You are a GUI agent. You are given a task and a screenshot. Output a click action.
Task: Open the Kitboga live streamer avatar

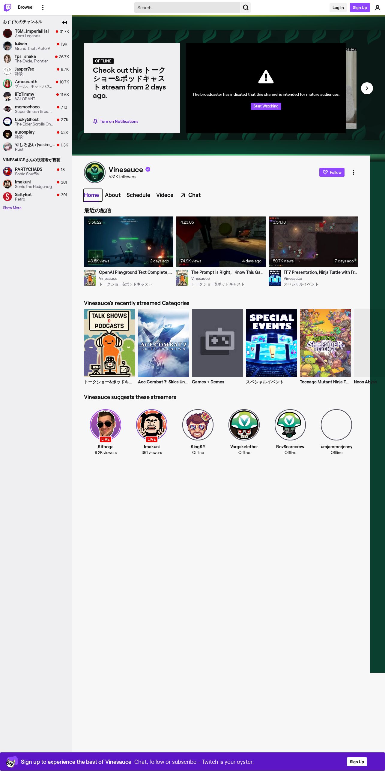106,425
